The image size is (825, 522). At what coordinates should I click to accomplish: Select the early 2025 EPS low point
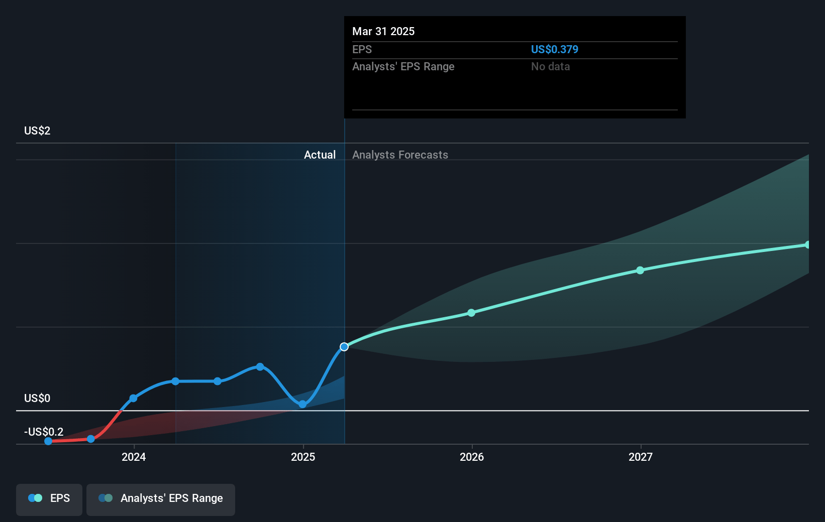click(302, 404)
